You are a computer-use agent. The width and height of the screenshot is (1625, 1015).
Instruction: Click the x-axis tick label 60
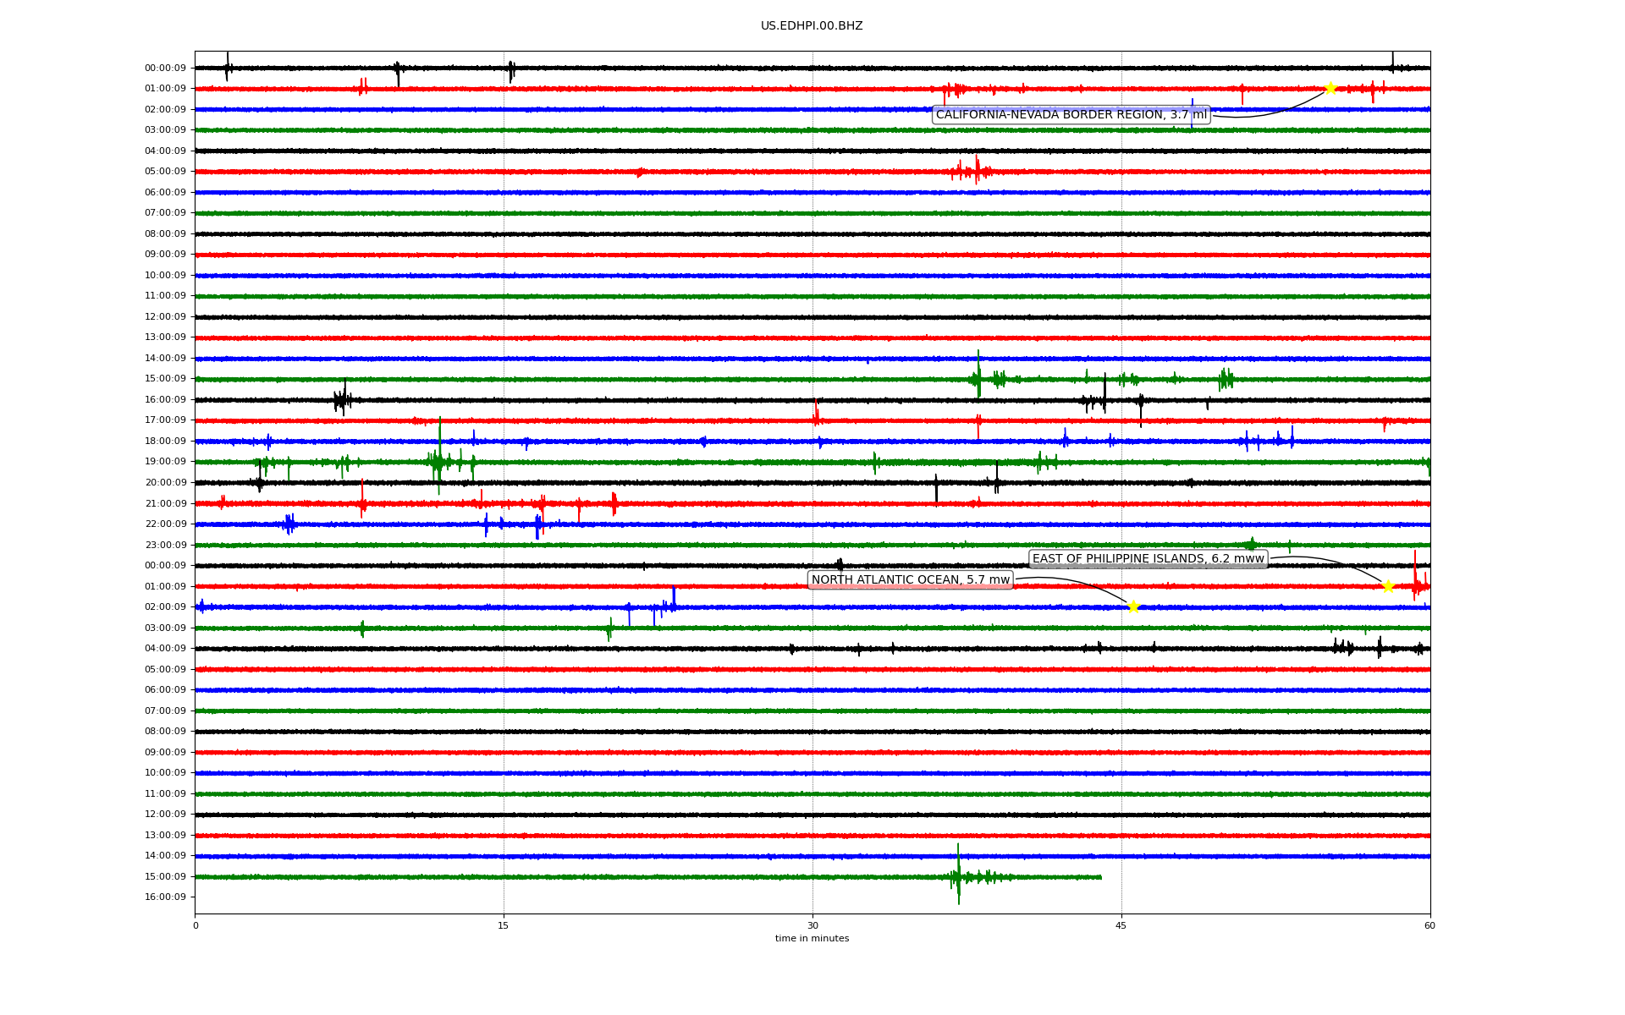pos(1430,925)
